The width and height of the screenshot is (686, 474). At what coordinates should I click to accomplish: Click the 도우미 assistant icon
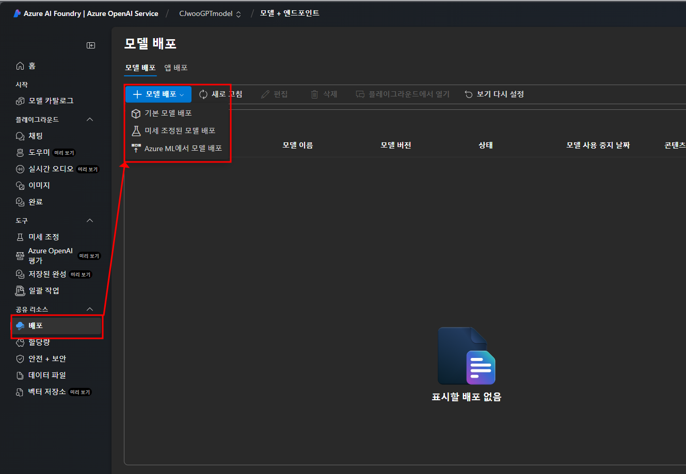(20, 153)
